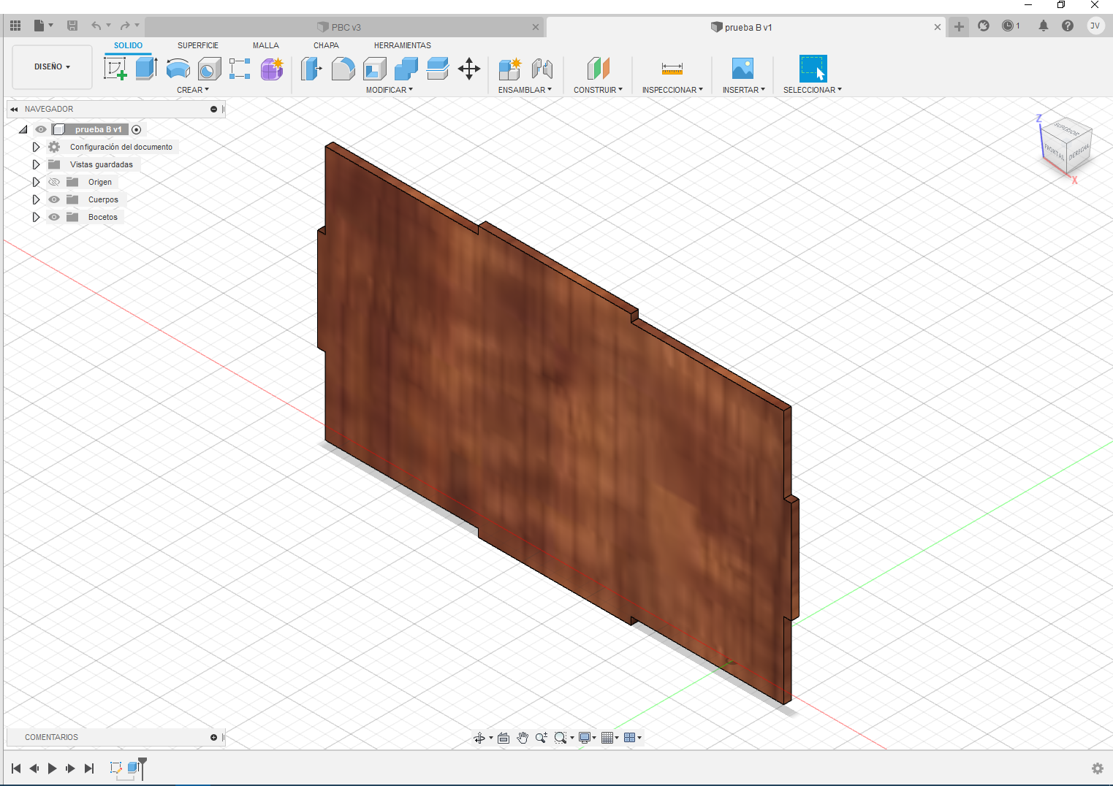
Task: Collapse the prueba B v1 root node
Action: [23, 129]
